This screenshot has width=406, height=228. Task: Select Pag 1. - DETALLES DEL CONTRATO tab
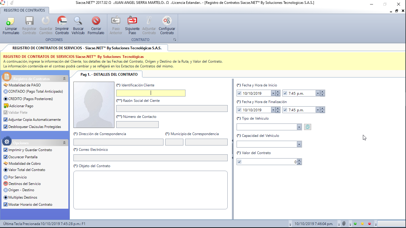coord(109,74)
